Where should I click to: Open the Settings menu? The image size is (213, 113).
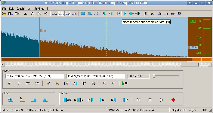pos(39,9)
